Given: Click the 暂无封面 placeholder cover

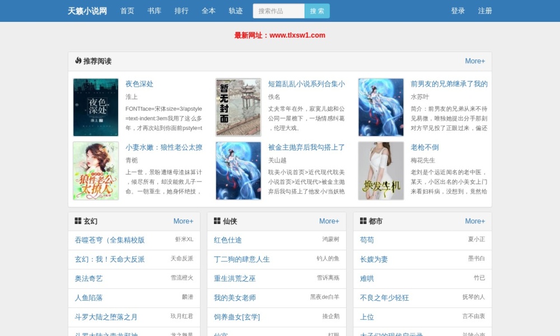Looking at the screenshot, I should (238, 107).
